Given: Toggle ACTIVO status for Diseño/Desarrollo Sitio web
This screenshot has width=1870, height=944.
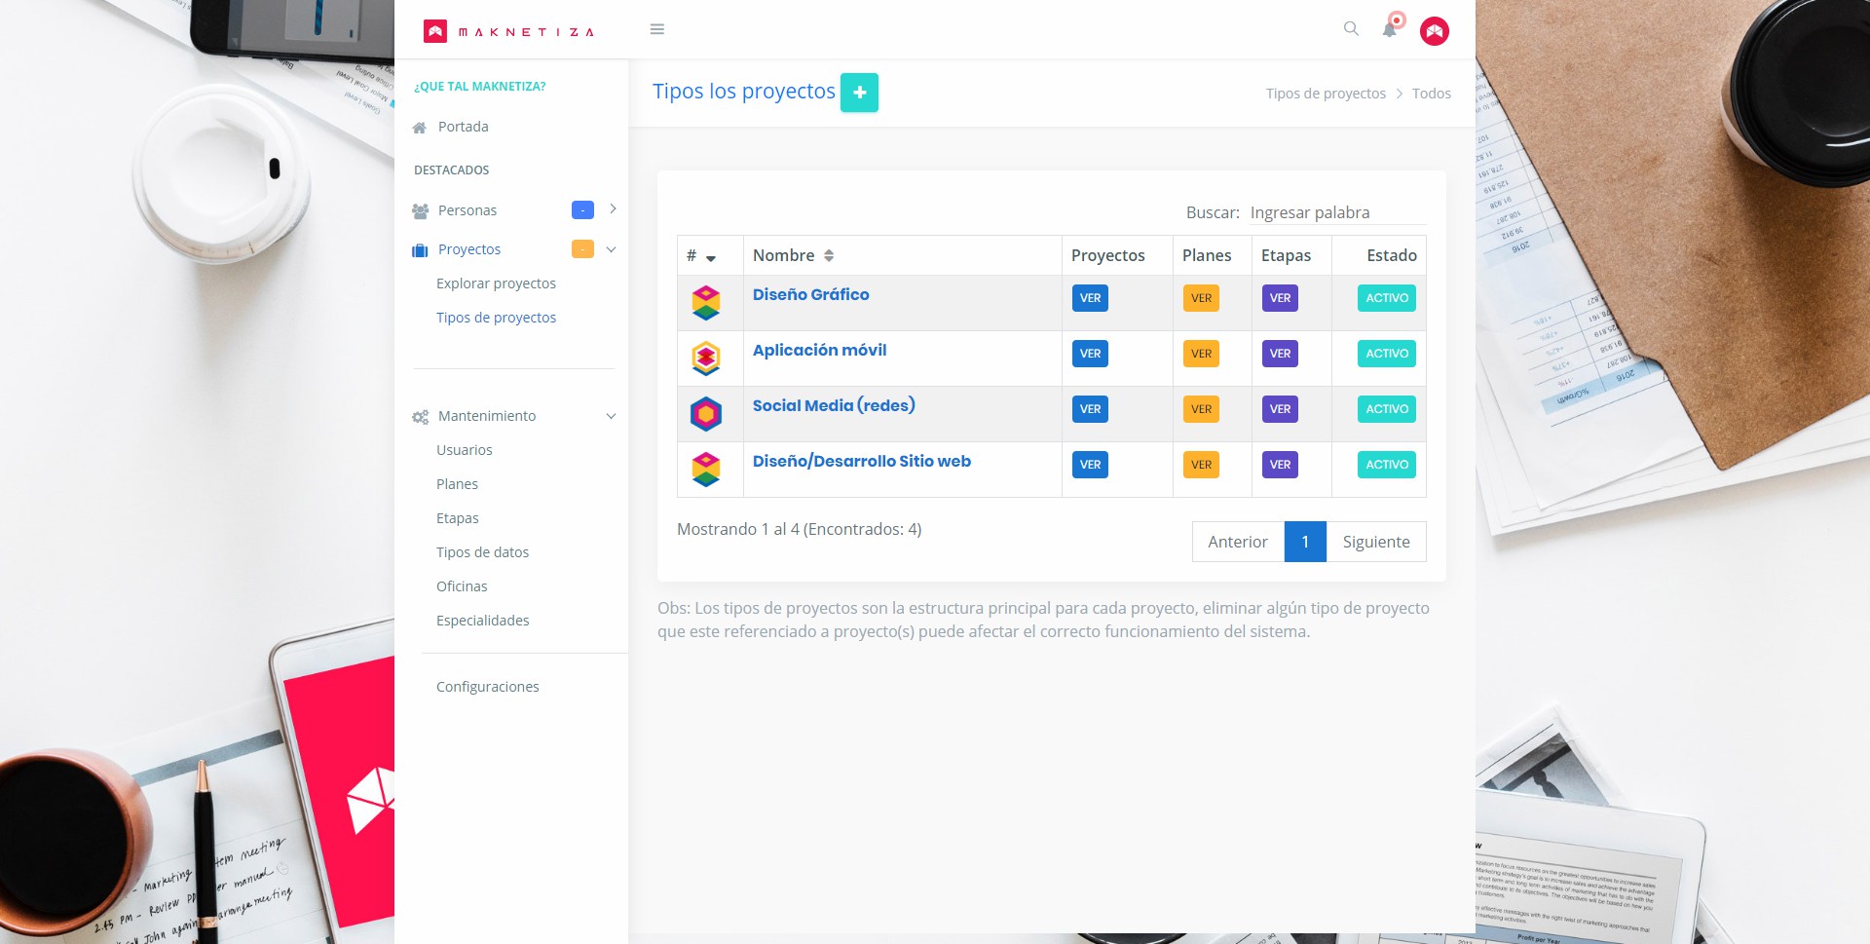Looking at the screenshot, I should tap(1387, 465).
